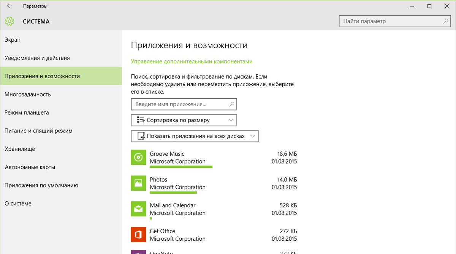Click the OneNote app icon
Image resolution: width=456 pixels, height=254 pixels.
138,252
